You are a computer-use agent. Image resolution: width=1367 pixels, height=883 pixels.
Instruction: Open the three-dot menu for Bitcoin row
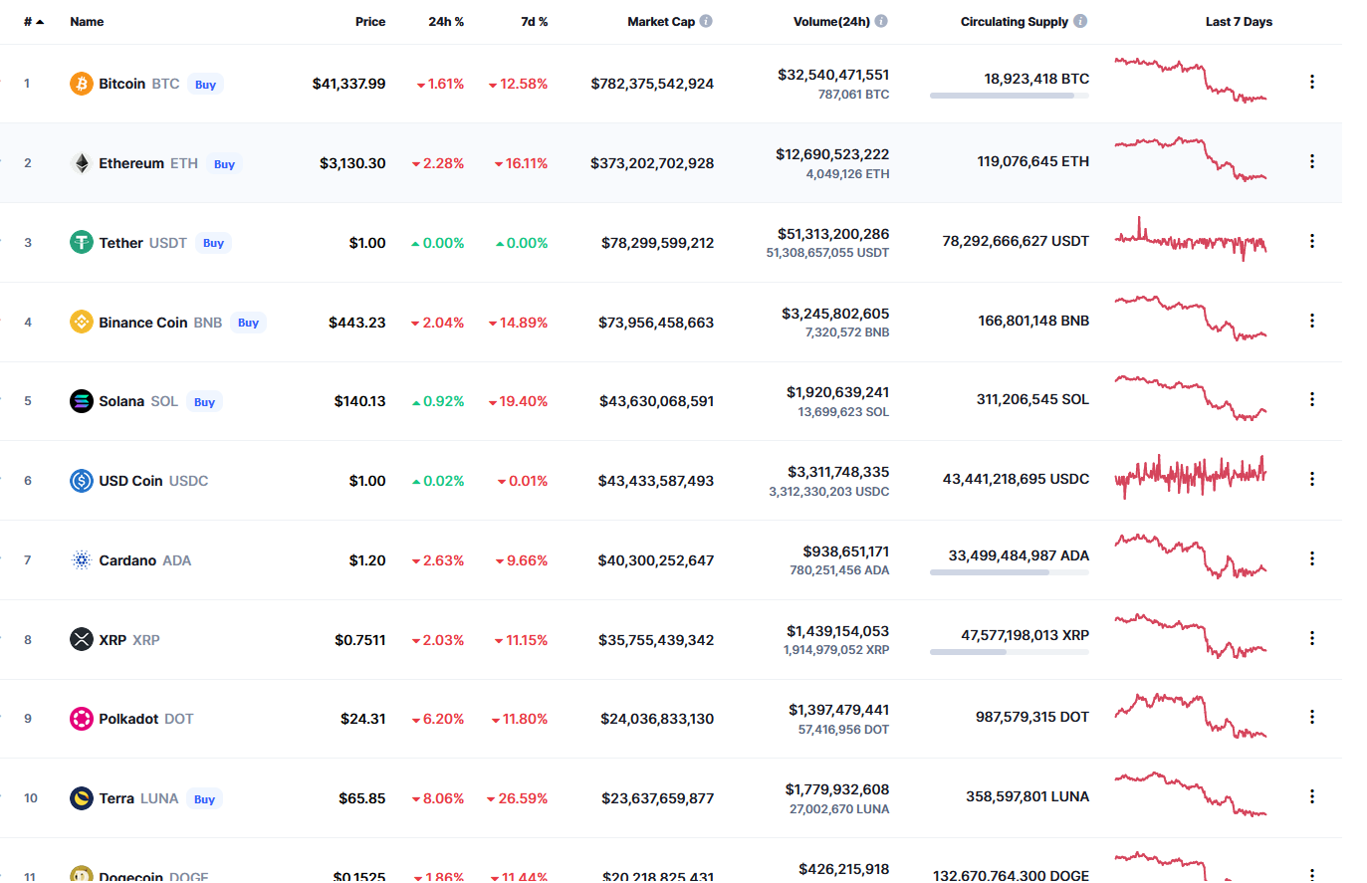(x=1312, y=82)
